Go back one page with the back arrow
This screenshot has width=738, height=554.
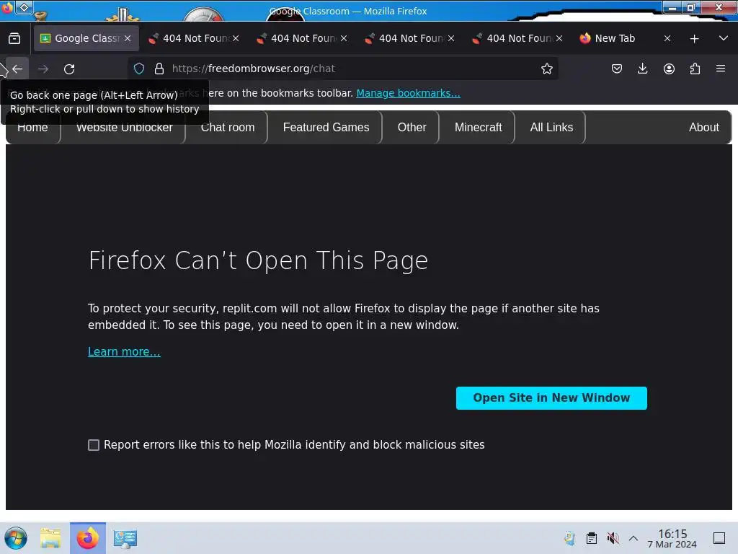tap(17, 69)
